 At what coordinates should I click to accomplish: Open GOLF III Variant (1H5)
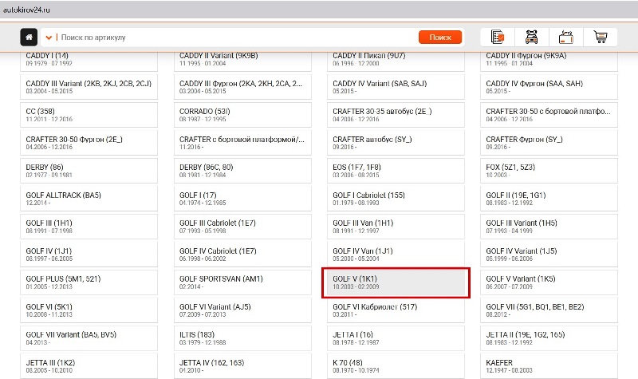coord(549,227)
